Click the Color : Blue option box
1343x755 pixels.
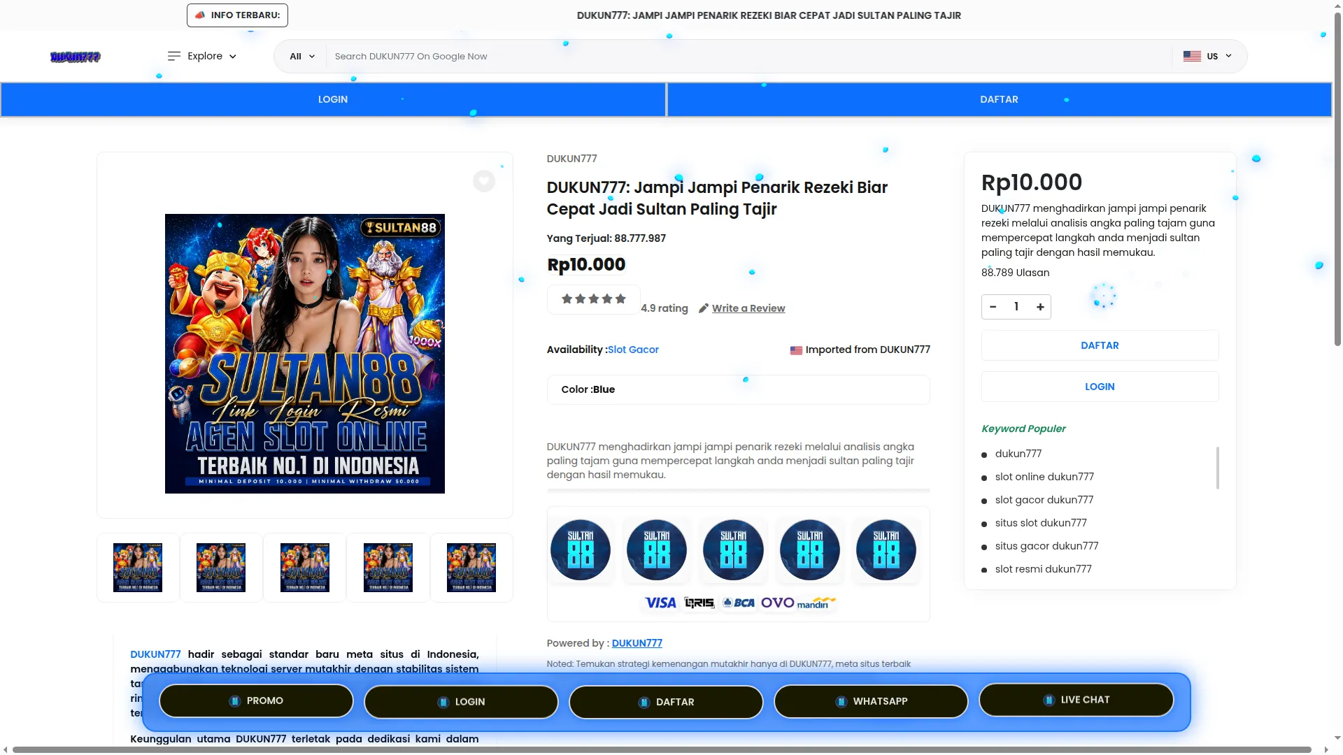pyautogui.click(x=738, y=389)
